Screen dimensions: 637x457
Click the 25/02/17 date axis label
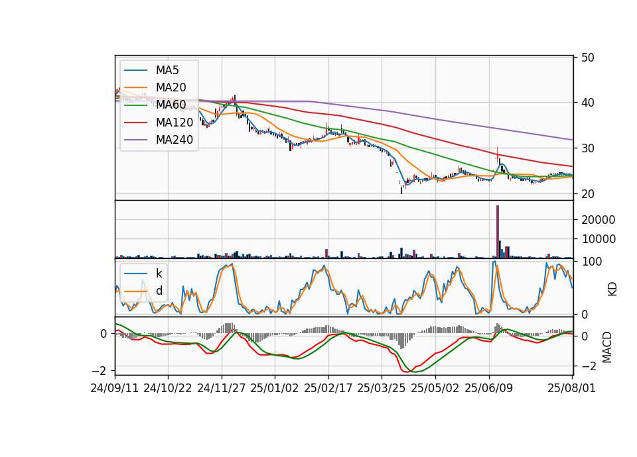point(328,388)
